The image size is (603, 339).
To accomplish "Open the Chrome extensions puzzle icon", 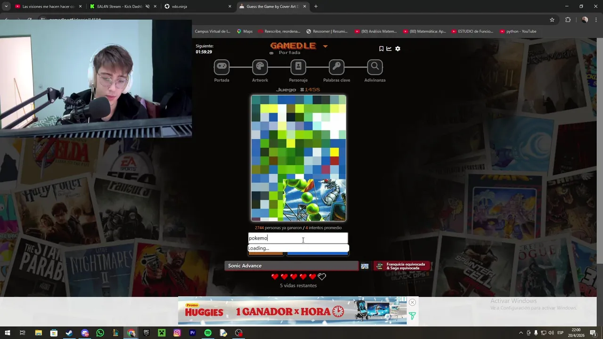I will tap(568, 20).
